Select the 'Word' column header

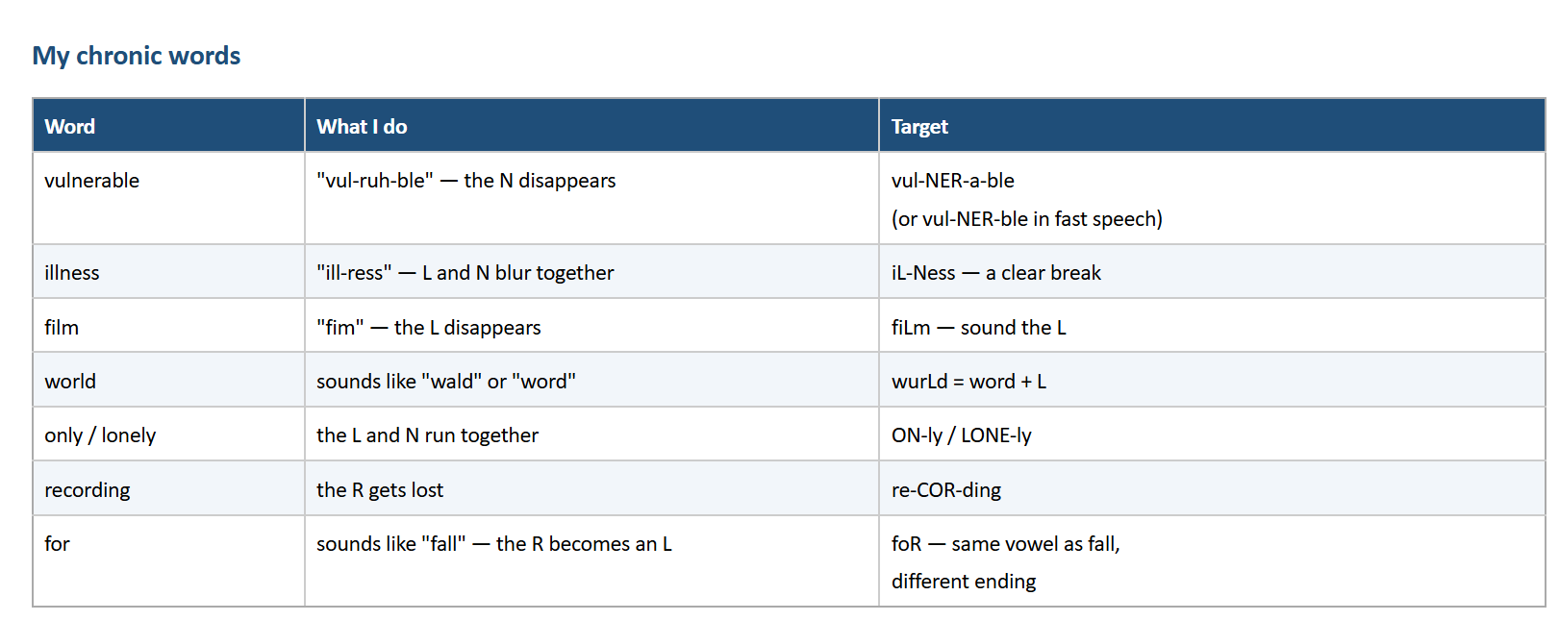click(x=168, y=125)
